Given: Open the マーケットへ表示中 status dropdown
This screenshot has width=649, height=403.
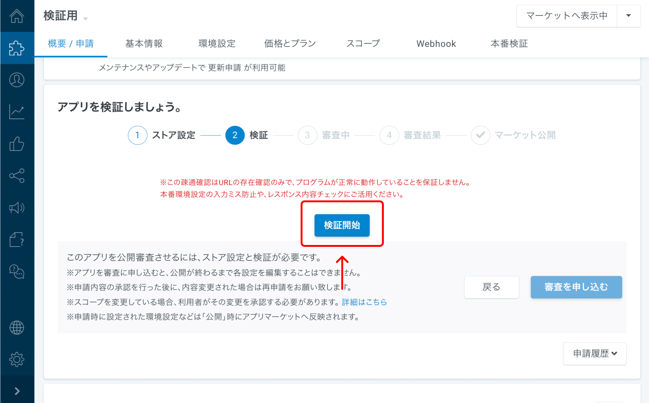Looking at the screenshot, I should [x=629, y=16].
